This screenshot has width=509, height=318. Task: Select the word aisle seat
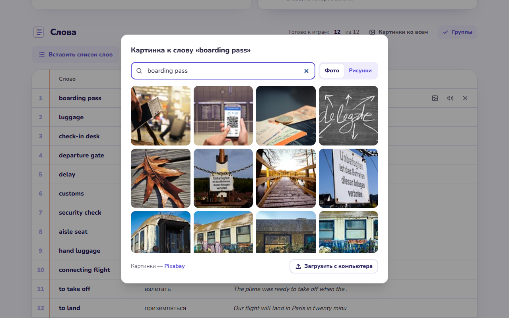(73, 232)
